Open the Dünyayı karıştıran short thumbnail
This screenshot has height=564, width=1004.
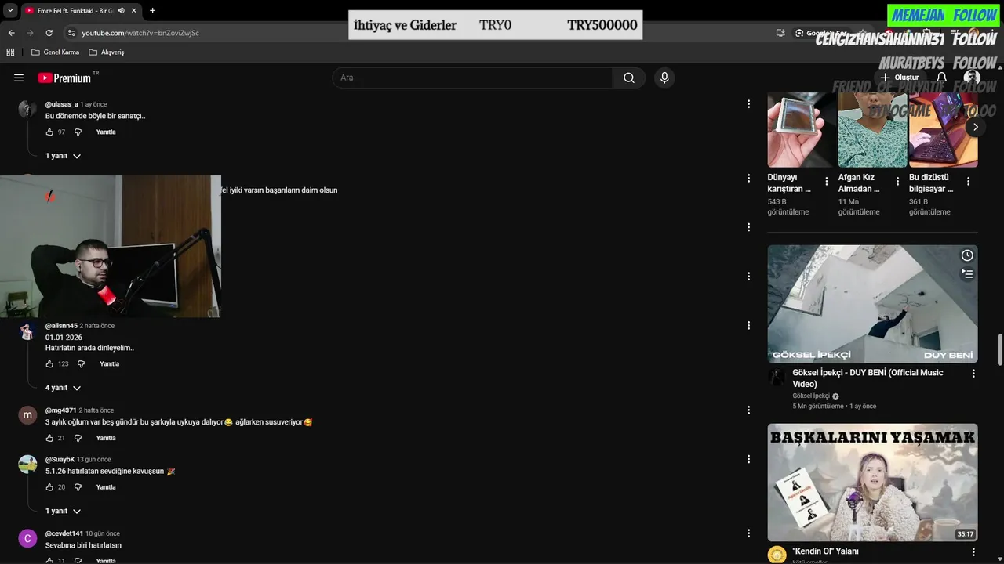pos(802,130)
